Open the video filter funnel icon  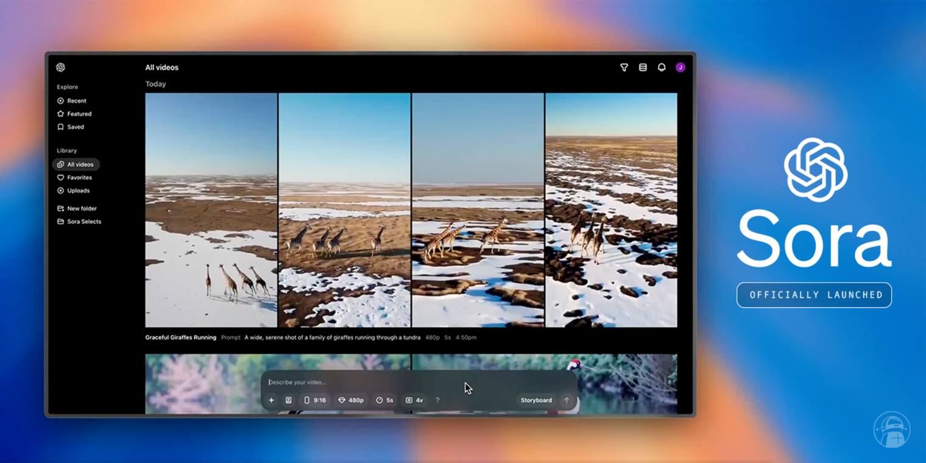624,68
